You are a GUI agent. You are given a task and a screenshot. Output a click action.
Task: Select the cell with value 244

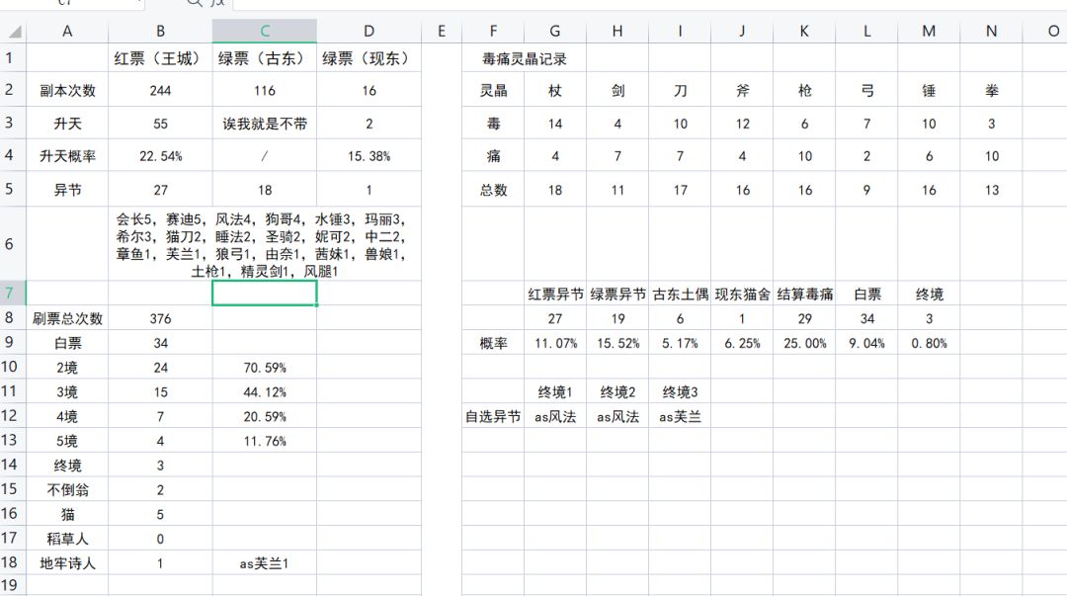point(161,91)
